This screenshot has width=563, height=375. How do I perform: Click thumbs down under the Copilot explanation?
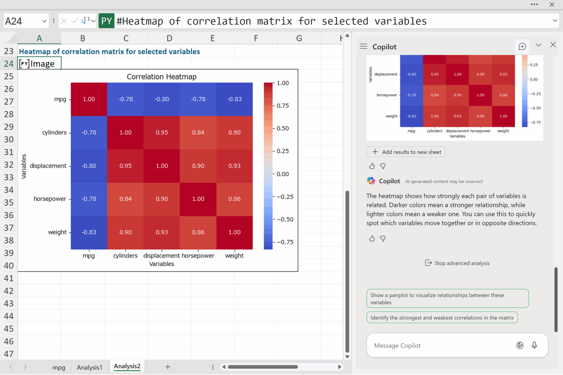pos(383,238)
